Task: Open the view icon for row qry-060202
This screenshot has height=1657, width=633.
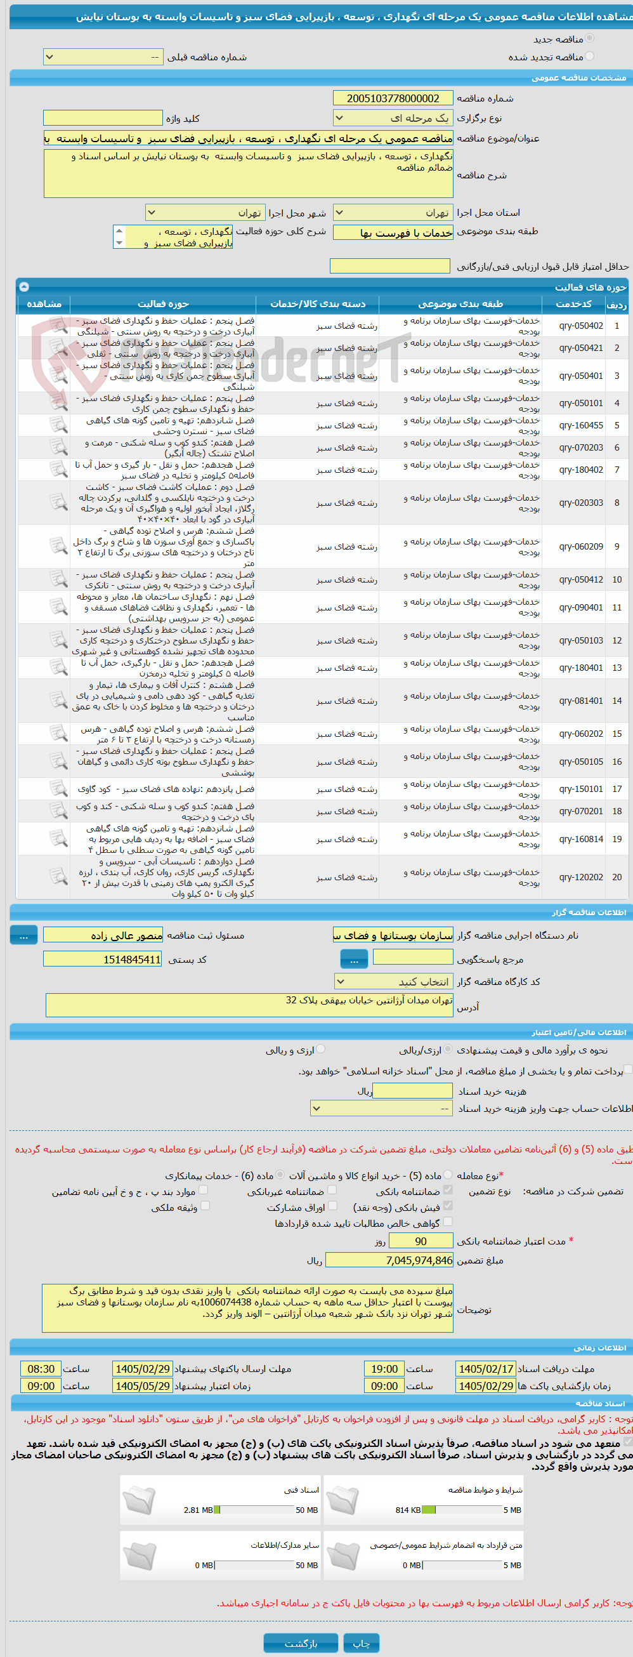Action: [58, 734]
